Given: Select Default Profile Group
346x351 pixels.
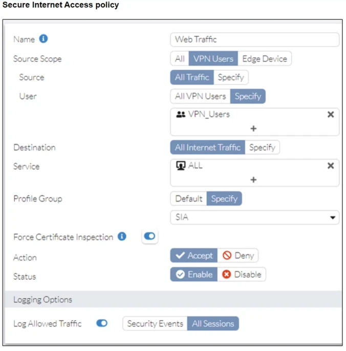Looking at the screenshot, I should coord(189,199).
